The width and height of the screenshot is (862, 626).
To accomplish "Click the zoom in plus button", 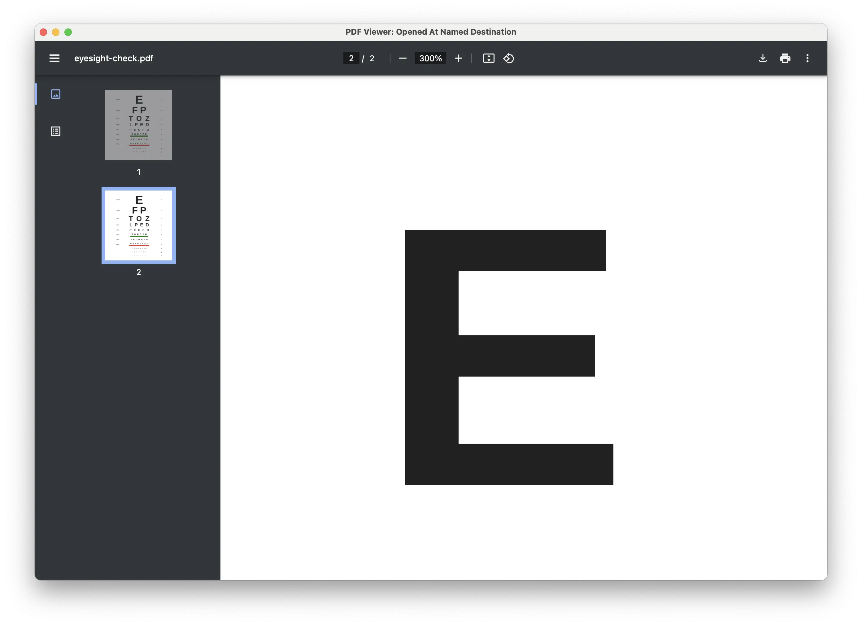I will 458,58.
